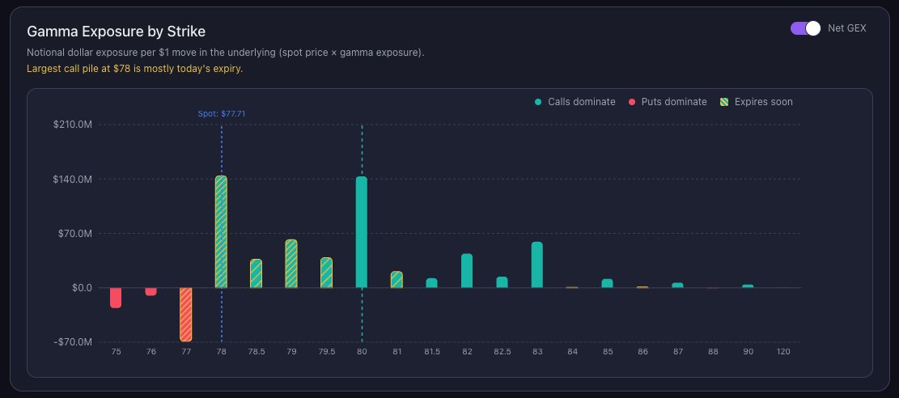
Task: Click the striped call bar at strike 78
Action: click(221, 231)
